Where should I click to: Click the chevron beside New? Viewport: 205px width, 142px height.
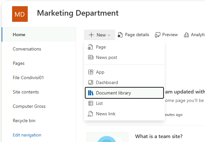point(109,35)
